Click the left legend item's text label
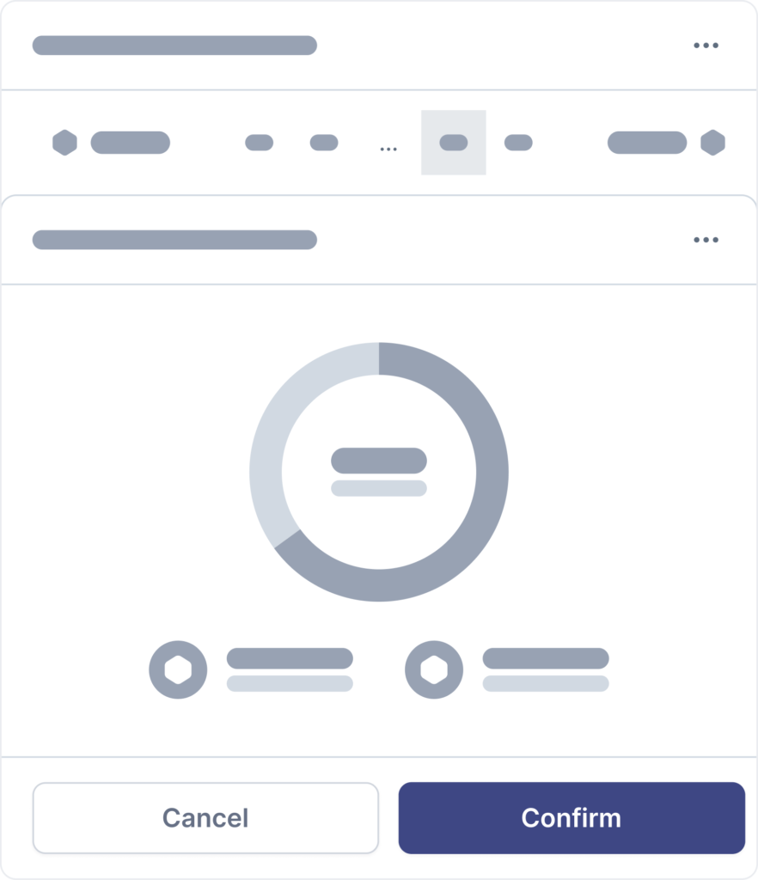Screen dimensions: 758x880 290,659
